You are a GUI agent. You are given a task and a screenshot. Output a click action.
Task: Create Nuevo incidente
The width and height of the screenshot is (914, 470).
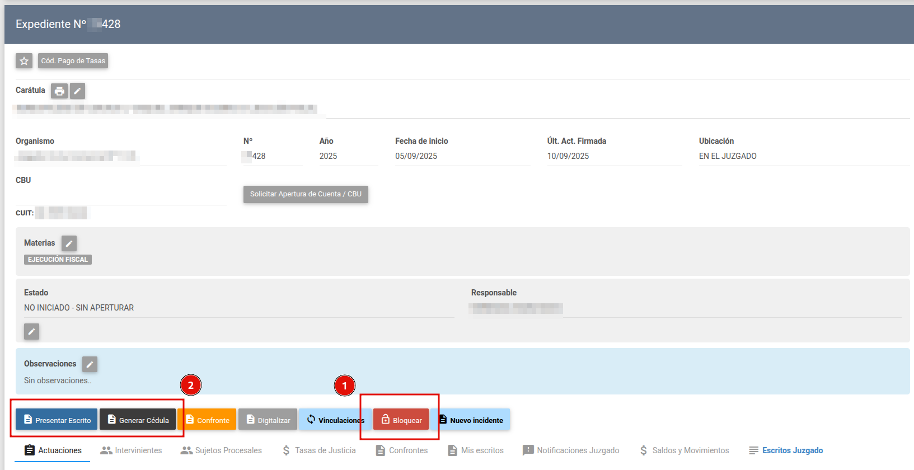click(x=470, y=420)
